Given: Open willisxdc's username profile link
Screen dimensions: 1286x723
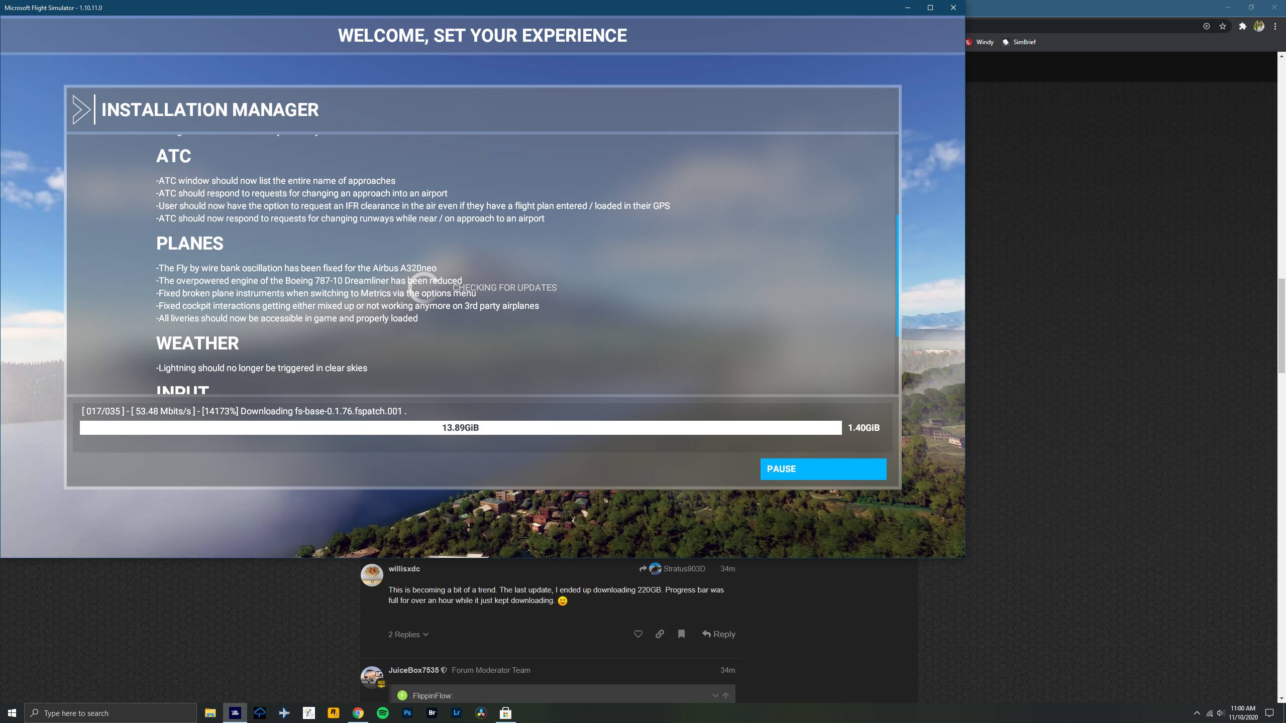Looking at the screenshot, I should [x=404, y=569].
